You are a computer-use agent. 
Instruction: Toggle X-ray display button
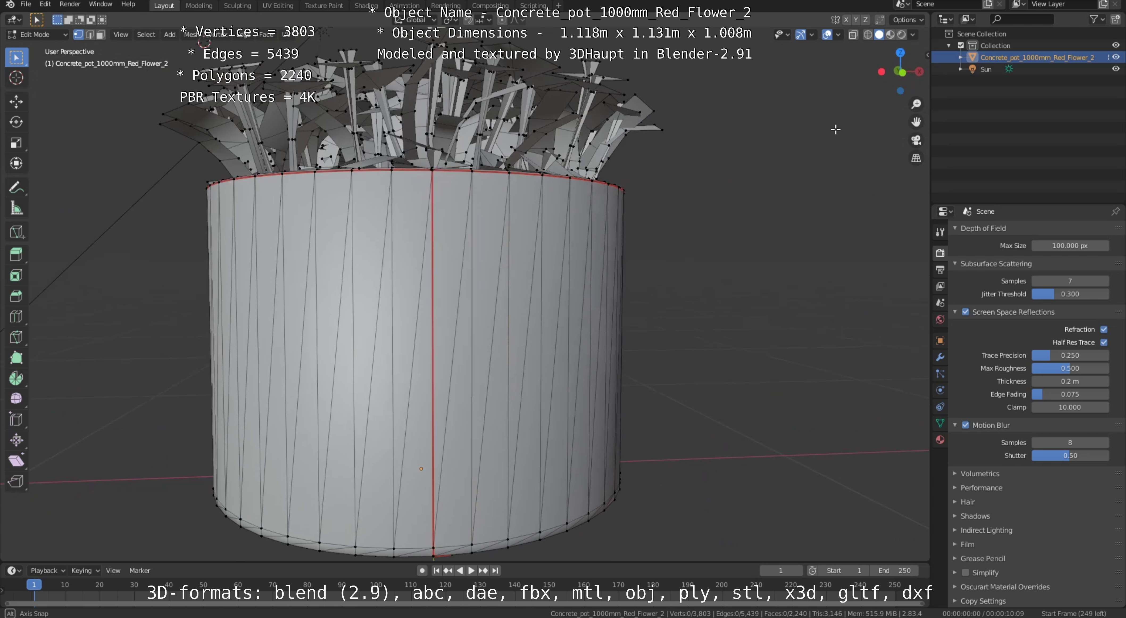tap(853, 35)
